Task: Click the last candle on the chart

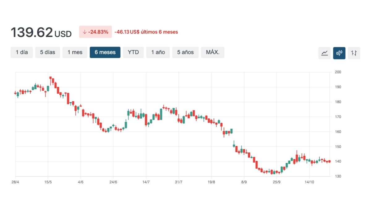Action: click(x=330, y=161)
